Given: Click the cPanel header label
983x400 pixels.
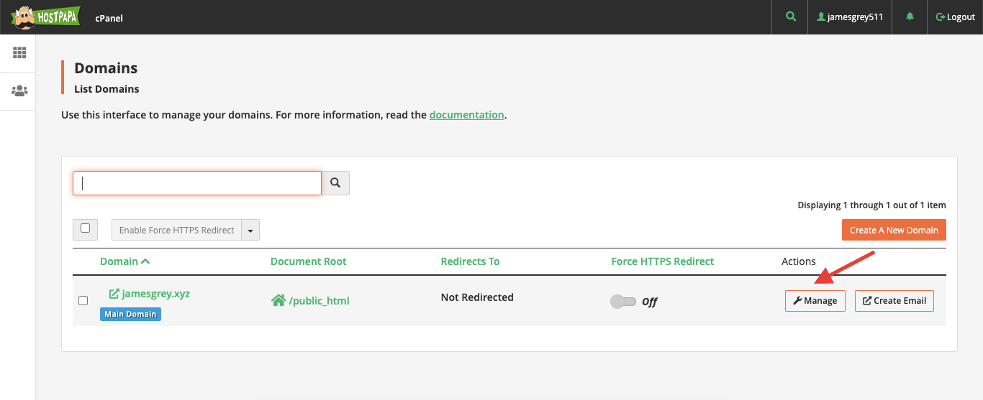Looking at the screenshot, I should point(109,18).
